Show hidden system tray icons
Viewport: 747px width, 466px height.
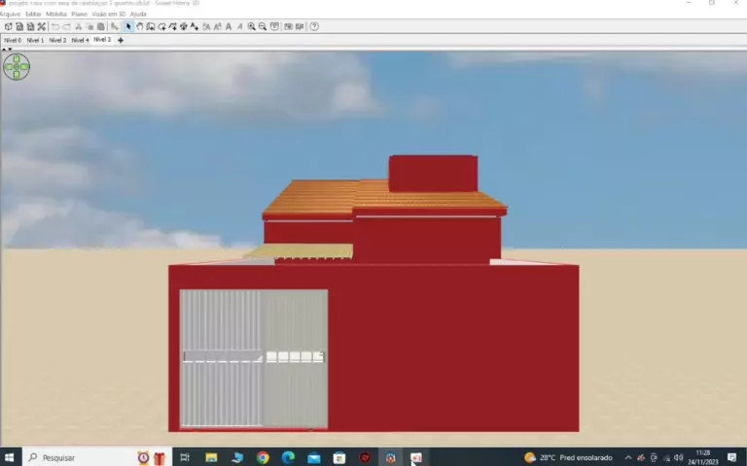click(628, 457)
